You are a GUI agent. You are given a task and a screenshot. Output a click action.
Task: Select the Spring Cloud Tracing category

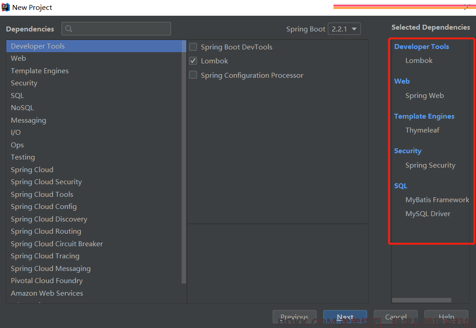(94, 256)
